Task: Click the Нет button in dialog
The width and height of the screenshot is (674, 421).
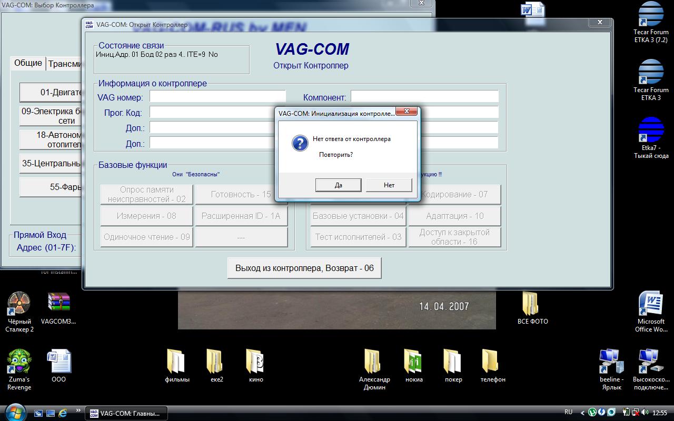Action: click(389, 185)
